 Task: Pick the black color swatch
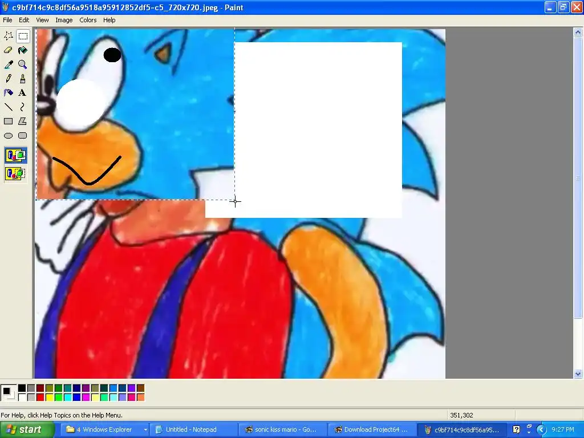[x=22, y=388]
